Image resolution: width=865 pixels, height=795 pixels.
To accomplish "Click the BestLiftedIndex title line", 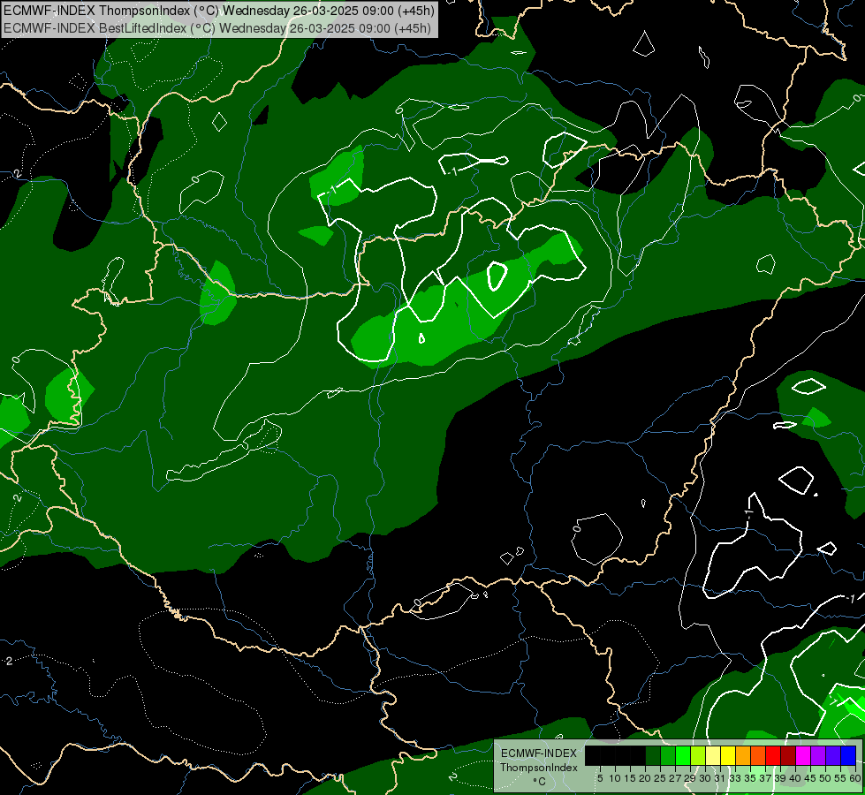I will (217, 27).
